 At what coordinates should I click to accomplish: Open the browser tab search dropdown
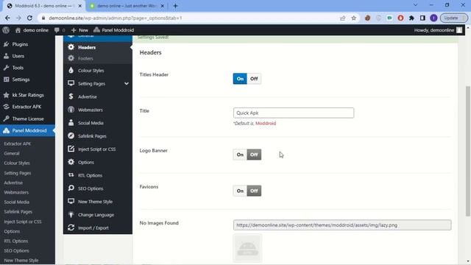coord(415,5)
